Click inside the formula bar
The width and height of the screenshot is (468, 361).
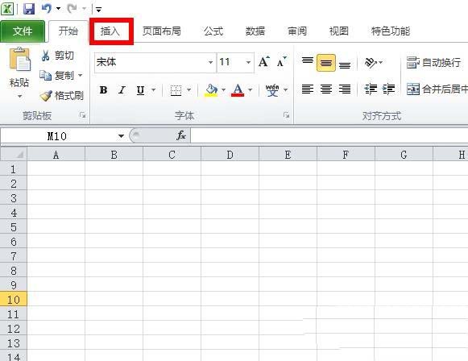pyautogui.click(x=329, y=136)
